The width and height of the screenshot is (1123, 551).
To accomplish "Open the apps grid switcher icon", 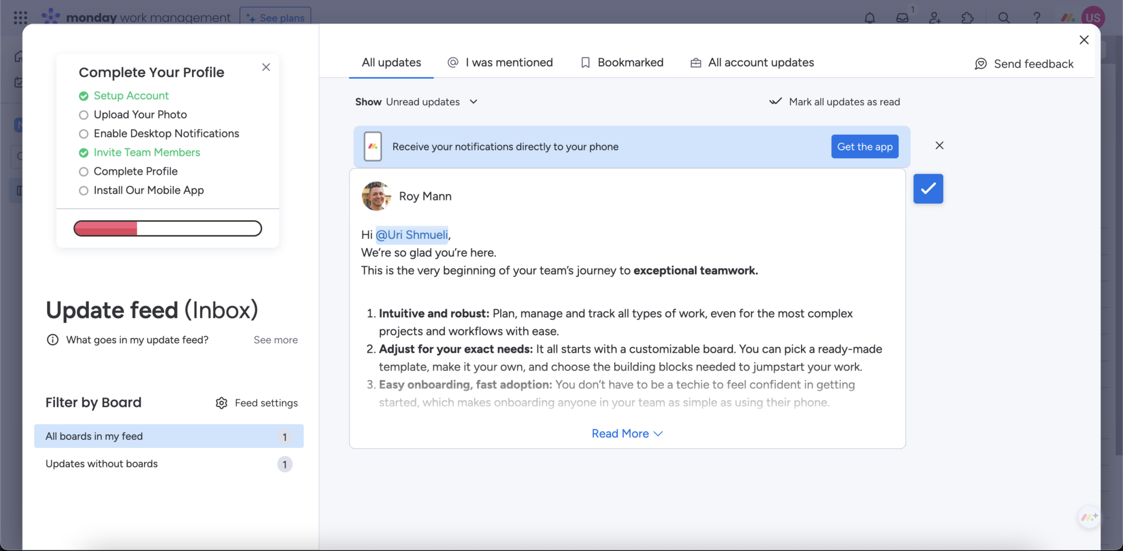I will click(x=20, y=18).
